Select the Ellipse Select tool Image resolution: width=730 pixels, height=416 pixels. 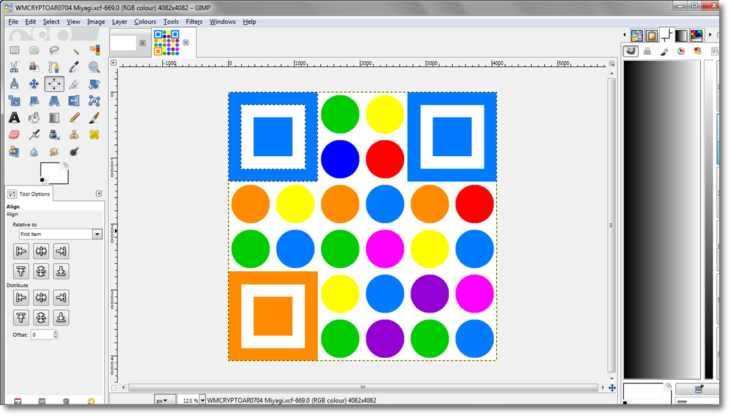34,50
